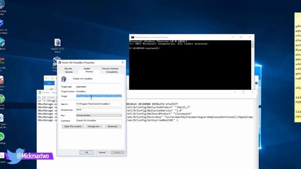Open the Security tab in Properties dialog
The width and height of the screenshot is (301, 169).
coord(68,69)
